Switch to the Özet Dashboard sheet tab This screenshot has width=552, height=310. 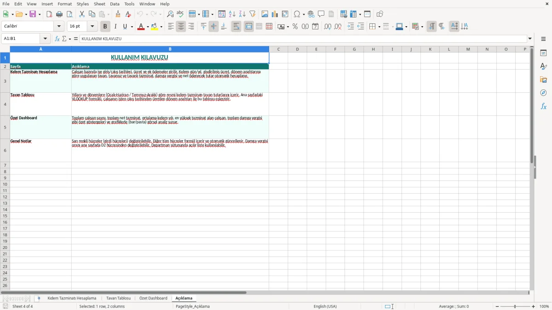click(x=153, y=298)
